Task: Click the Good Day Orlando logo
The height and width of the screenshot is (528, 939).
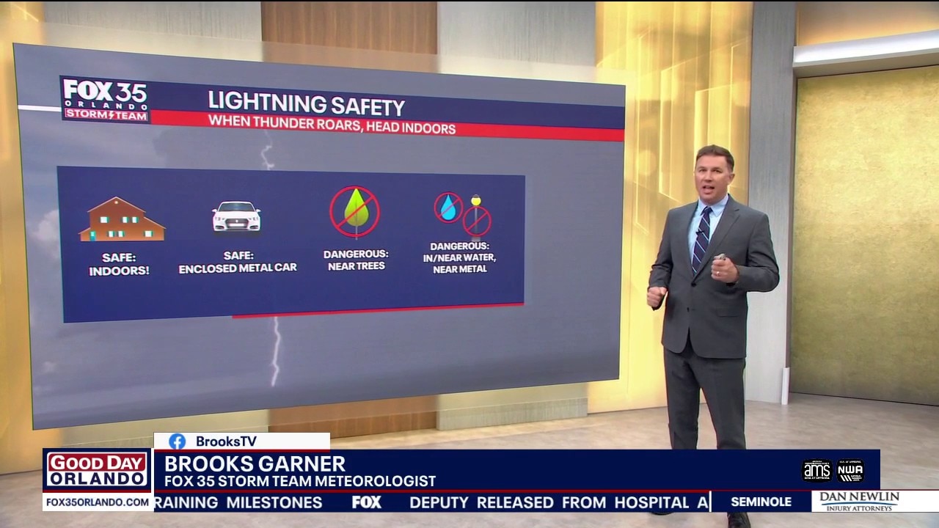Action: (98, 471)
